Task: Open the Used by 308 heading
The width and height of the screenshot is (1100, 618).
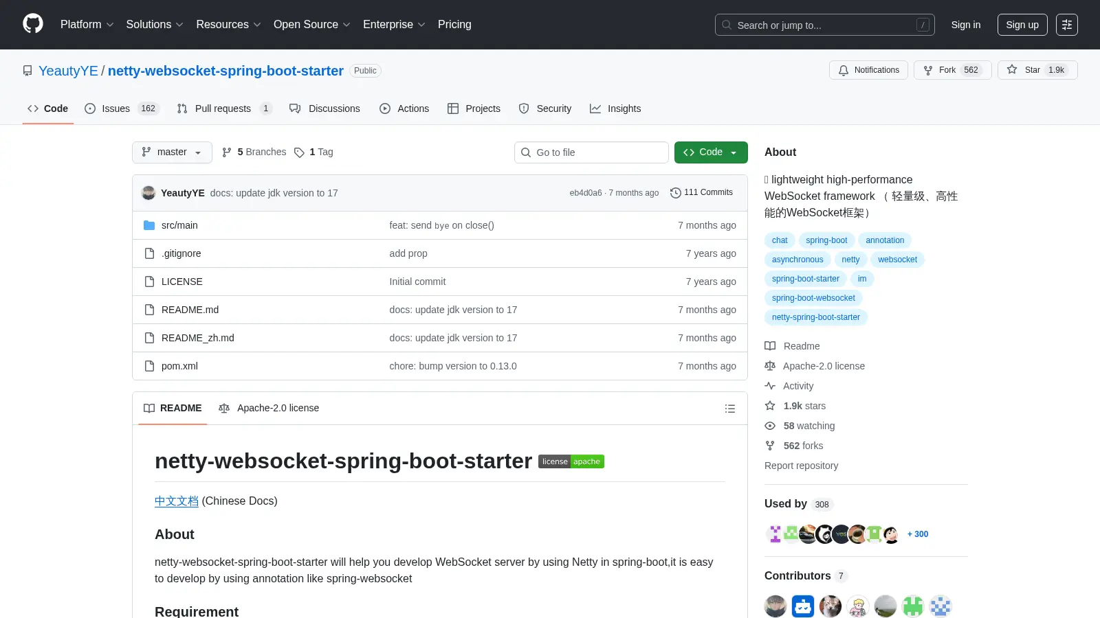Action: point(799,504)
